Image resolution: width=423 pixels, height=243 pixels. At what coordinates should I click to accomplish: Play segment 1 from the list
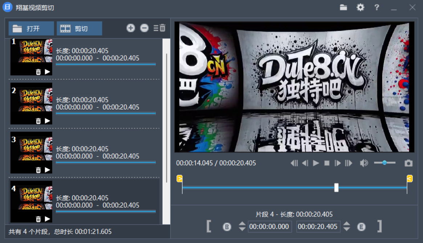point(48,72)
